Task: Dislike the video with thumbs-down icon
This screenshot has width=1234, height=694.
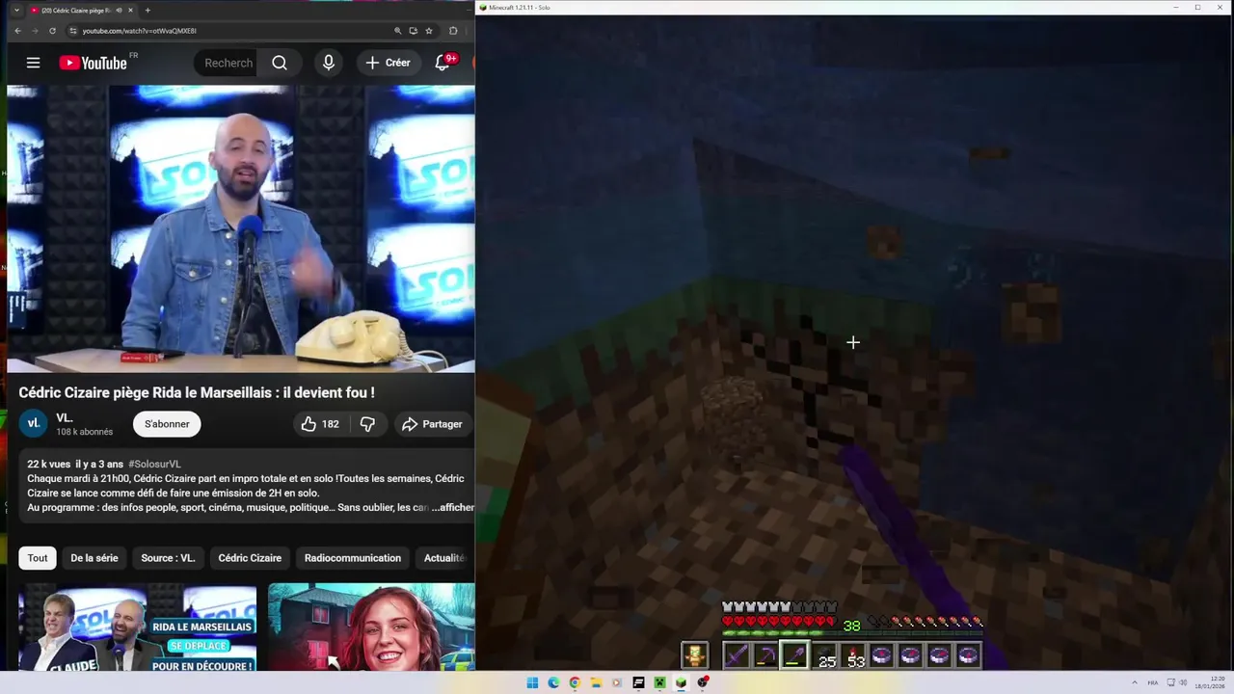Action: click(367, 424)
